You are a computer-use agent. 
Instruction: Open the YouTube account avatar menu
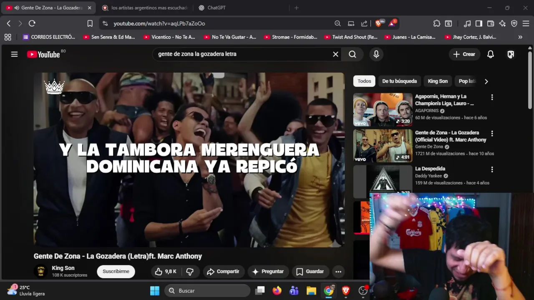tap(511, 54)
